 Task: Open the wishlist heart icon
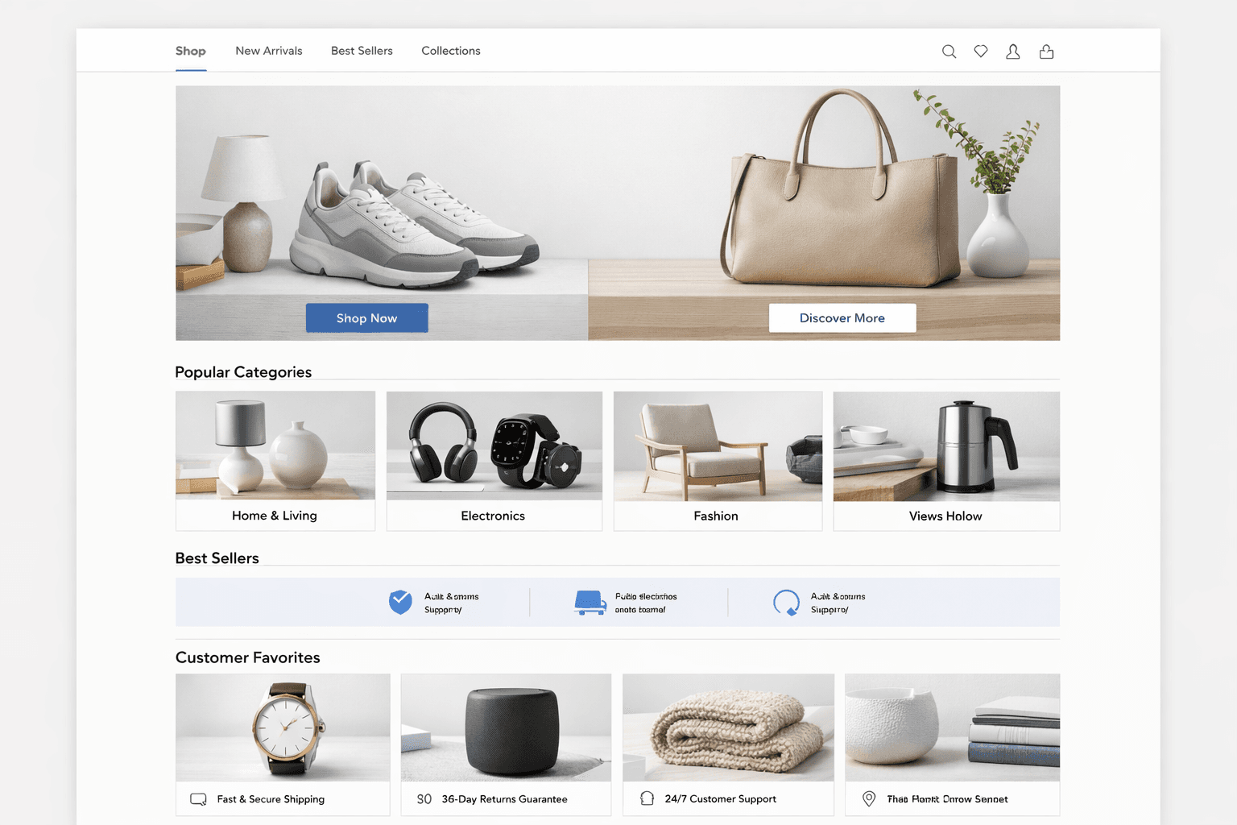click(x=980, y=52)
